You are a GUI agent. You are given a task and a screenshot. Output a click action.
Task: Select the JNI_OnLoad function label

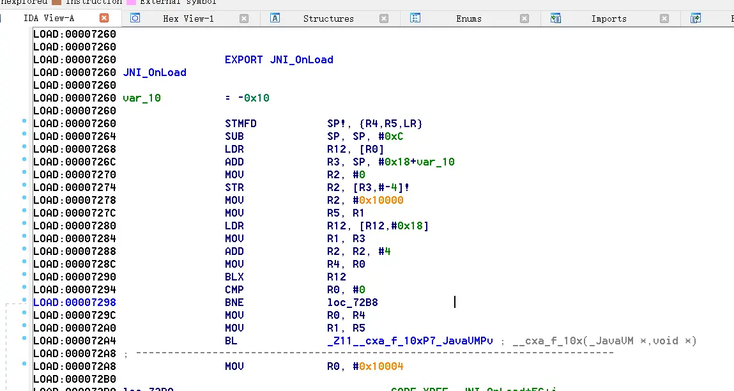pos(154,72)
